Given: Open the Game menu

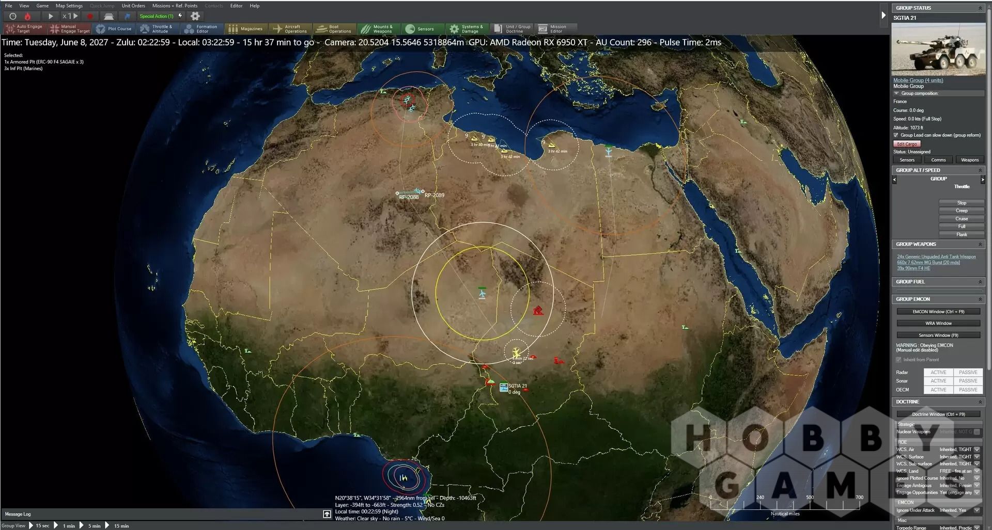Looking at the screenshot, I should (x=42, y=6).
